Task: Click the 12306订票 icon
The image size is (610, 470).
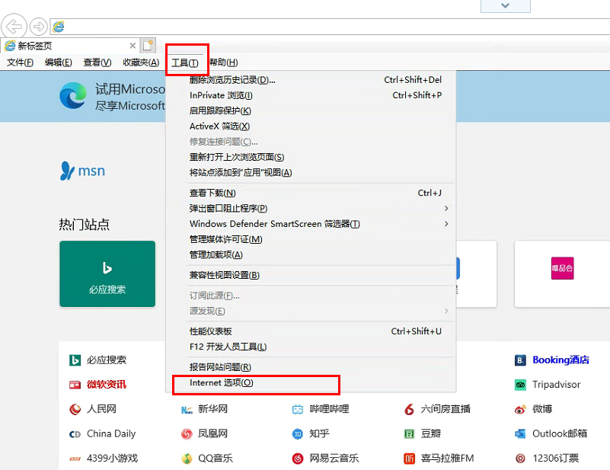Action: click(520, 459)
